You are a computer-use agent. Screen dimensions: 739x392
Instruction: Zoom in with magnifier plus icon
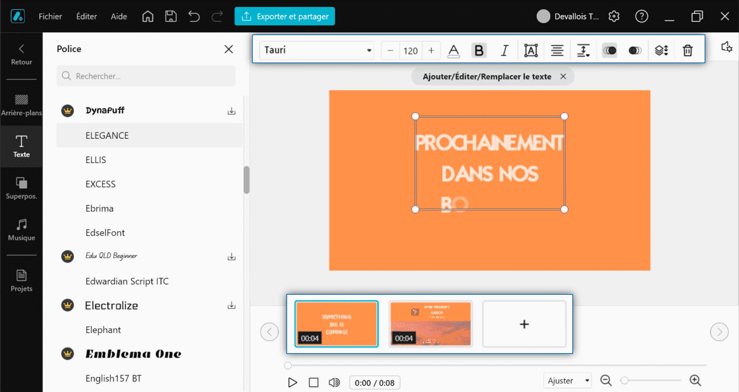(695, 380)
